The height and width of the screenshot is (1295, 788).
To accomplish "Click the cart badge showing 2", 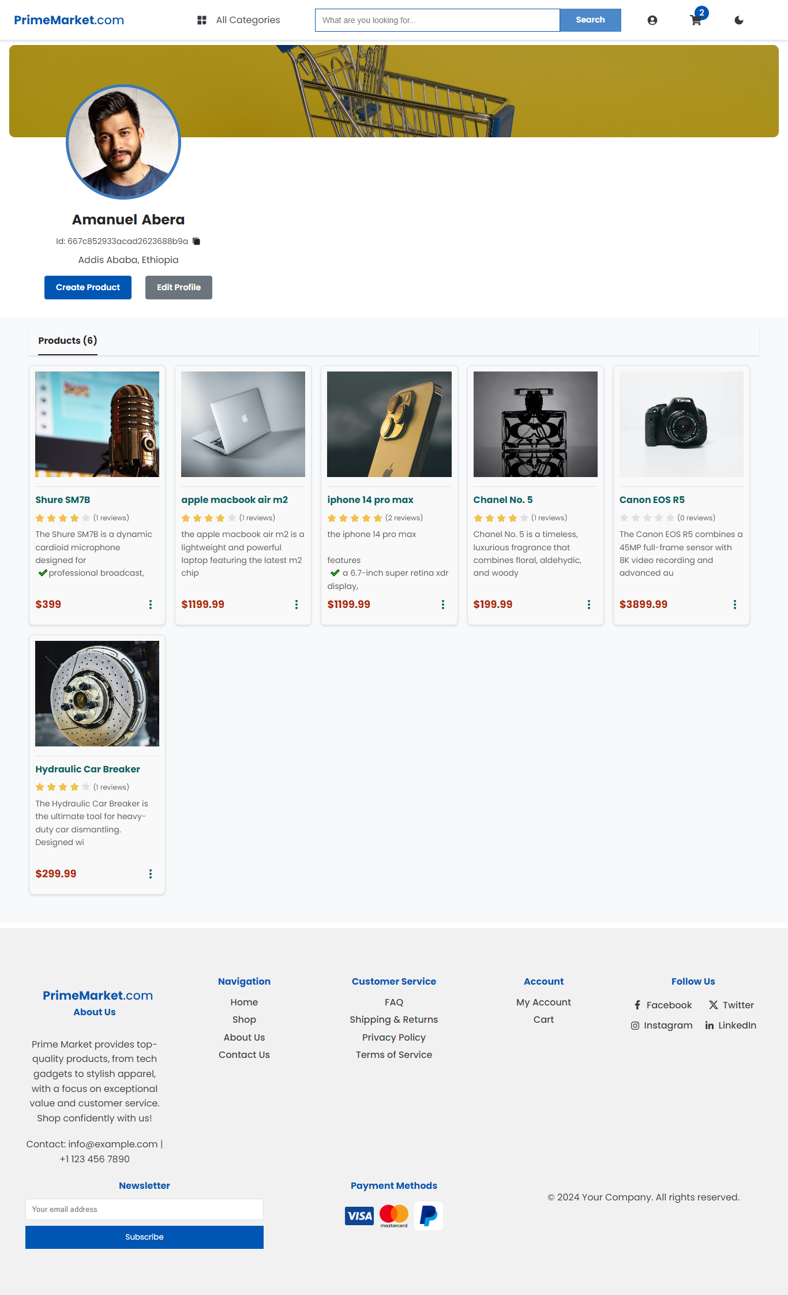I will (701, 13).
